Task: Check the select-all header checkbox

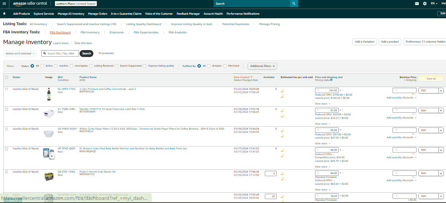Action: (6, 77)
